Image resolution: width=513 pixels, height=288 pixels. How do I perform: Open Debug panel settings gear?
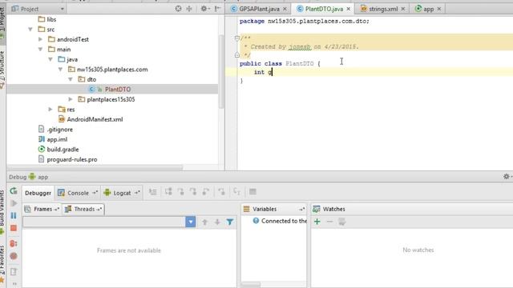click(x=507, y=177)
